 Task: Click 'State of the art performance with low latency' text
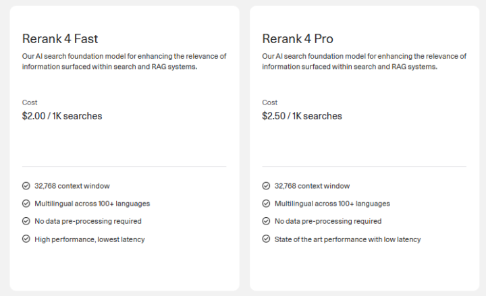348,239
